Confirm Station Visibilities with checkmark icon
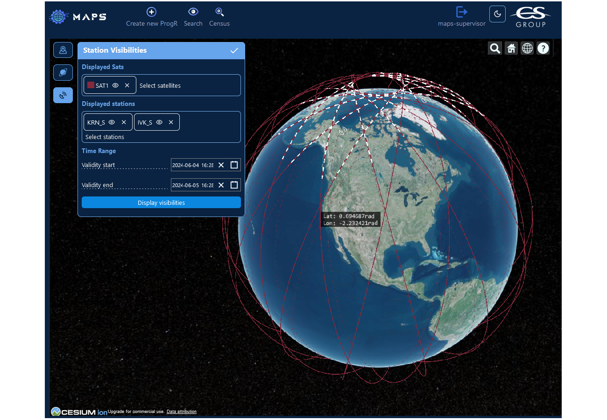 click(234, 50)
